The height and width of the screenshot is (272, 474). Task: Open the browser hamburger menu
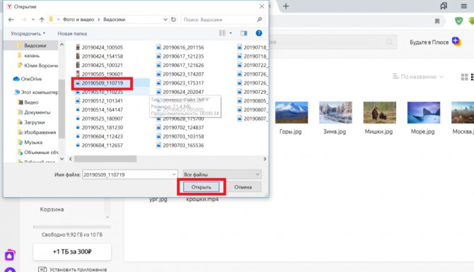tap(464, 6)
